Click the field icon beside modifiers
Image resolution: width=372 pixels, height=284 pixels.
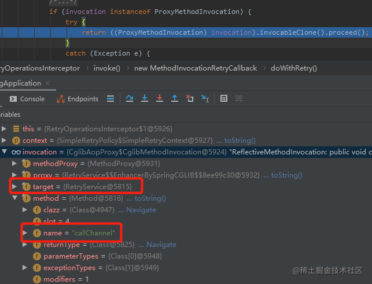coord(37,279)
